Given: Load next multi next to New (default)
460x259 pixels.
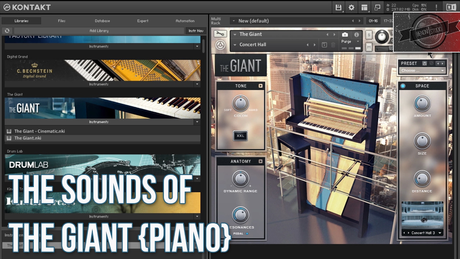Looking at the screenshot, I should click(x=360, y=21).
